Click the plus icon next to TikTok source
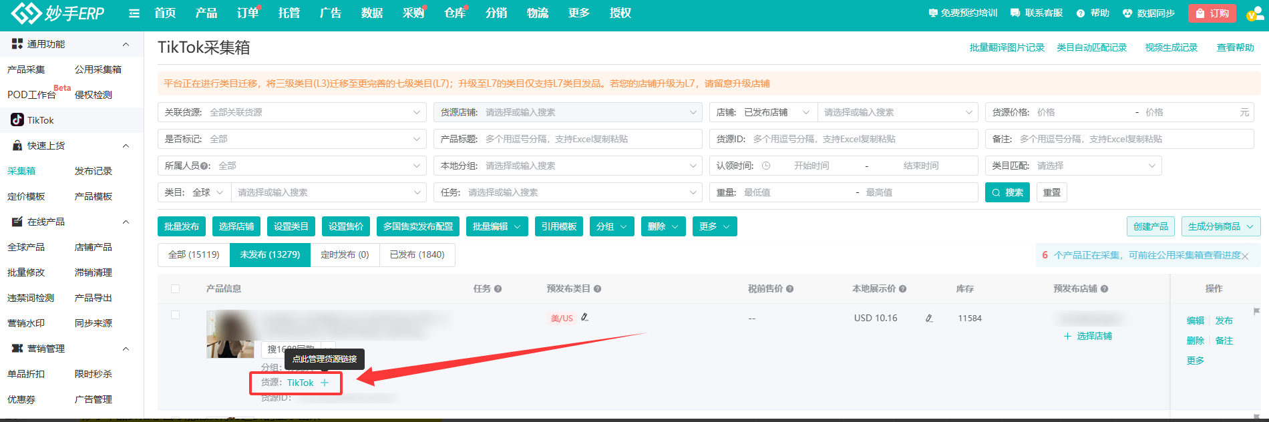Image resolution: width=1269 pixels, height=422 pixels. coord(325,383)
